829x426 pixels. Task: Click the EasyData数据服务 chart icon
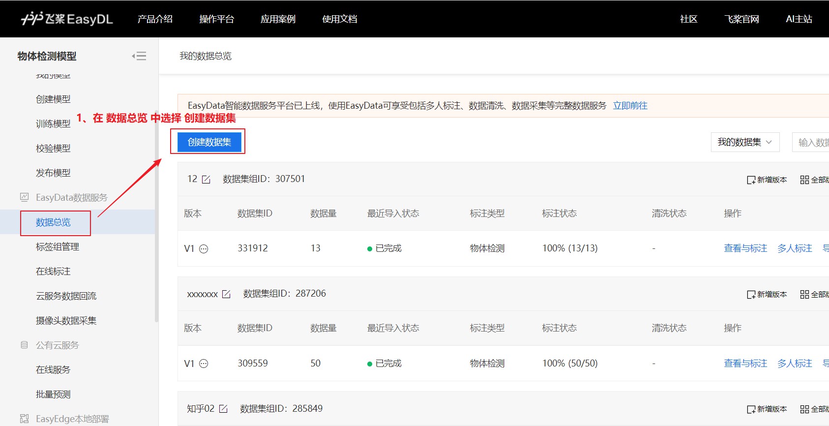pyautogui.click(x=24, y=197)
